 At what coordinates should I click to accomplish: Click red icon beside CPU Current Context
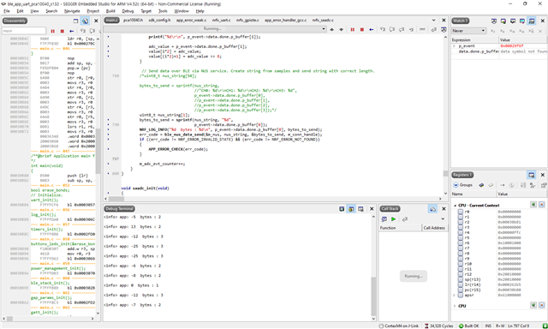point(542,205)
